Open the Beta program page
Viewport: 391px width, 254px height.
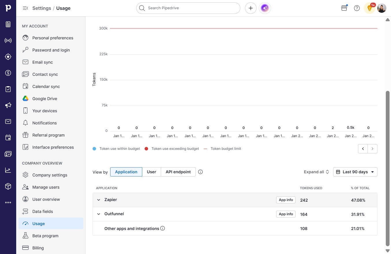(51, 236)
